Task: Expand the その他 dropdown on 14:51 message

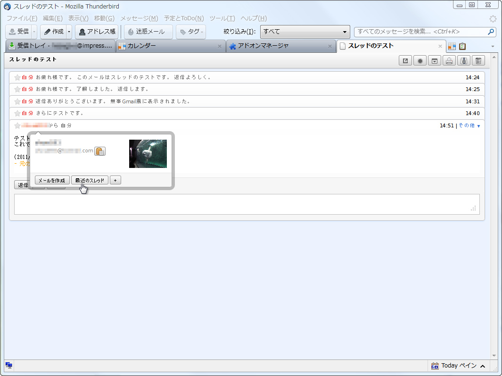Action: point(469,125)
